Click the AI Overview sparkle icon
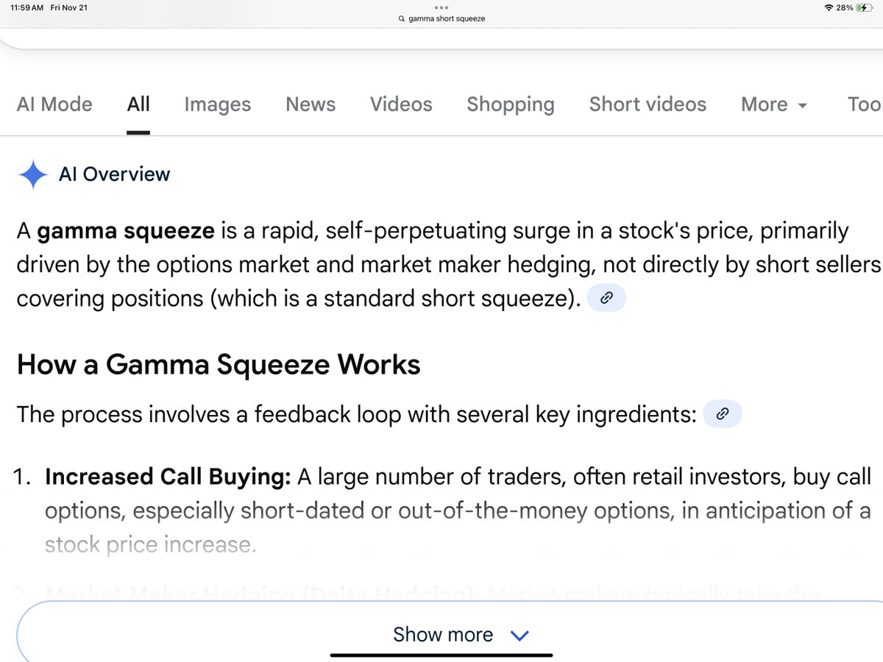The image size is (883, 662). click(32, 174)
